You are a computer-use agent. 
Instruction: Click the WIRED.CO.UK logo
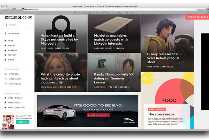coord(19,17)
